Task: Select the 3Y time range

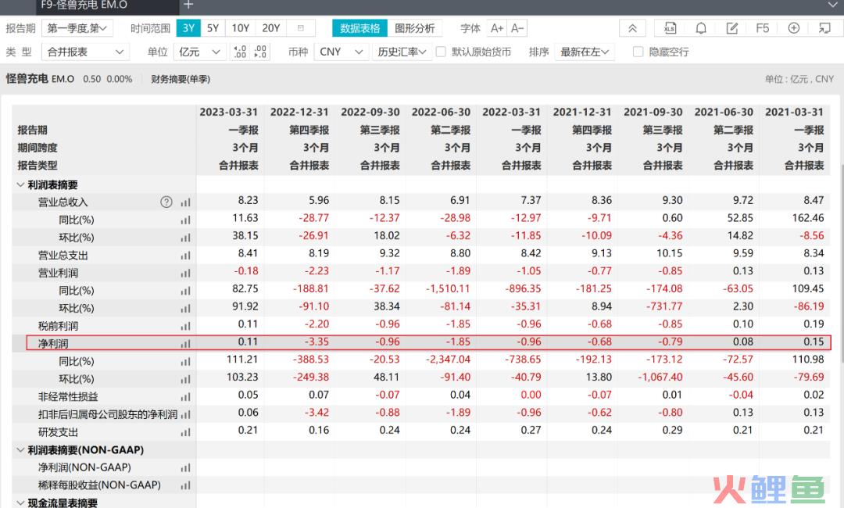Action: (x=188, y=28)
